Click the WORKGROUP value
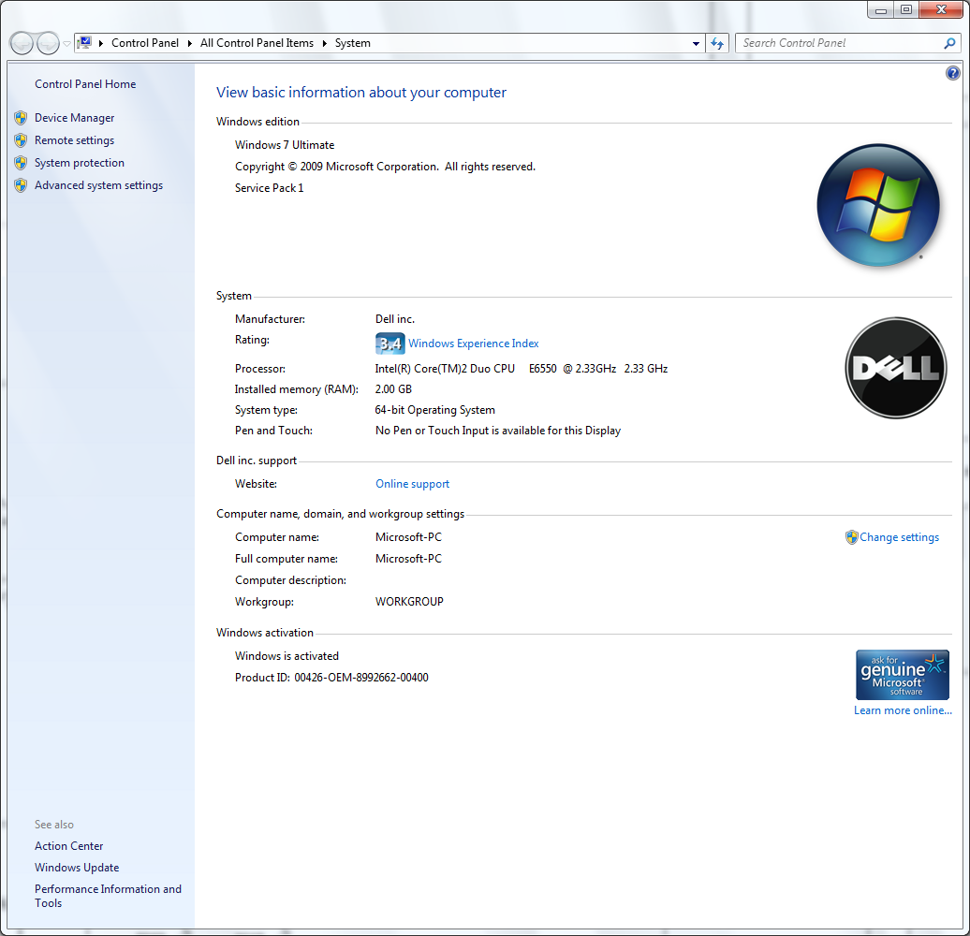The image size is (970, 936). pyautogui.click(x=409, y=602)
